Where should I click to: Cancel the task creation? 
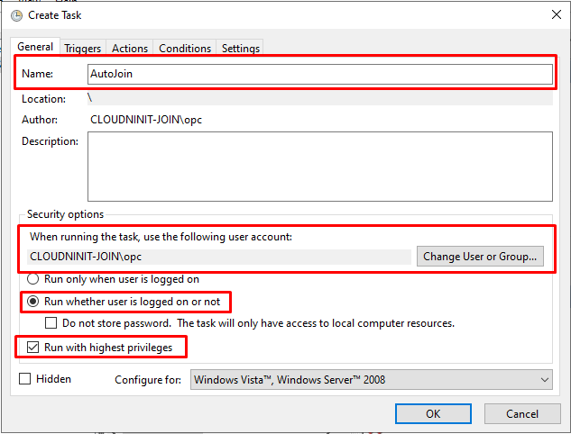tap(522, 413)
